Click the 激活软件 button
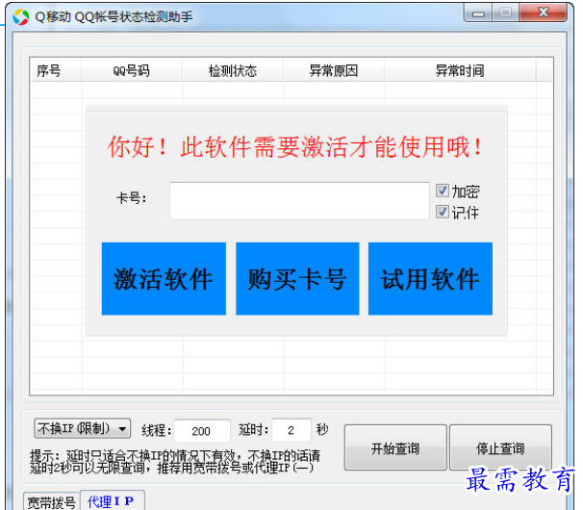The height and width of the screenshot is (510, 583). [164, 279]
